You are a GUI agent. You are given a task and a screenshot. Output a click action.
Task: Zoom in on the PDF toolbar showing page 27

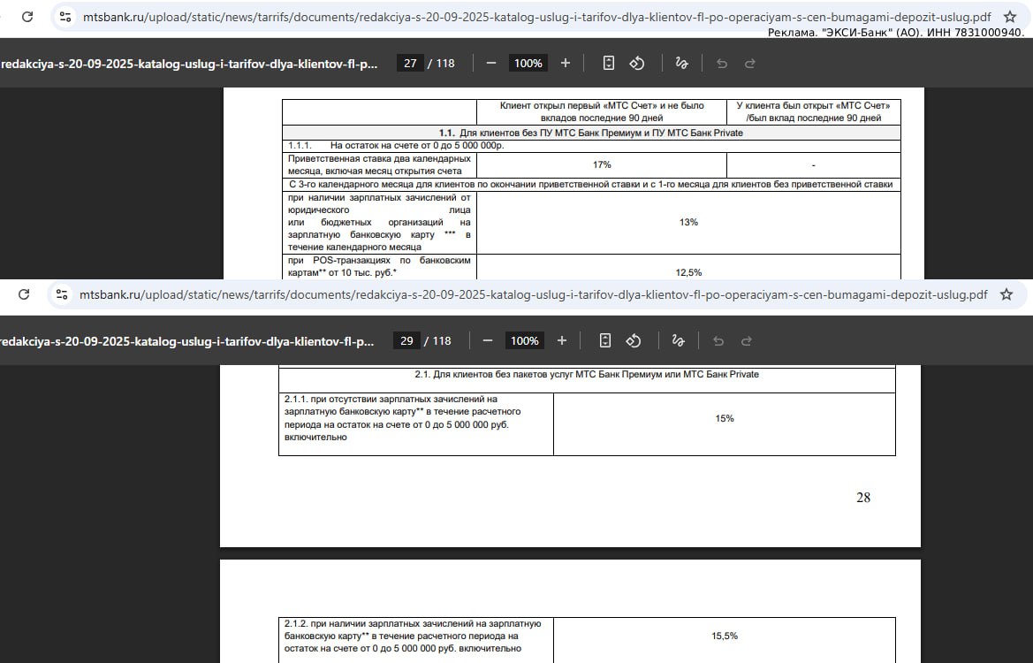[566, 63]
